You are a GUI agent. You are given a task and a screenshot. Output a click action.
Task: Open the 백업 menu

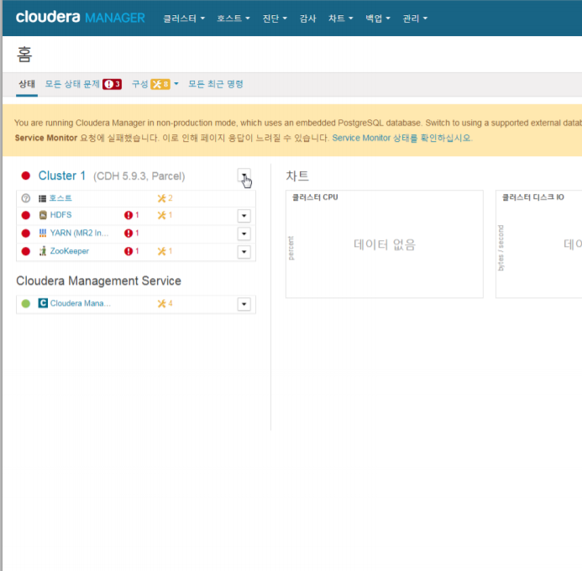[x=377, y=18]
